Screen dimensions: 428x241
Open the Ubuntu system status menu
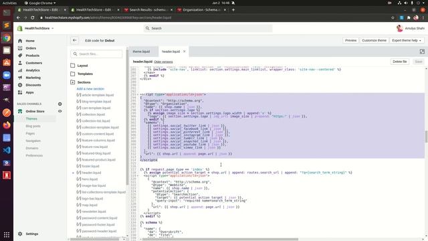(412, 3)
